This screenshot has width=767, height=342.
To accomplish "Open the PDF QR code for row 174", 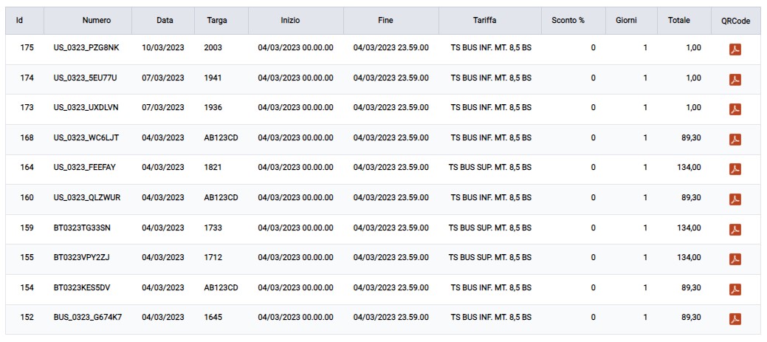I will [x=735, y=79].
